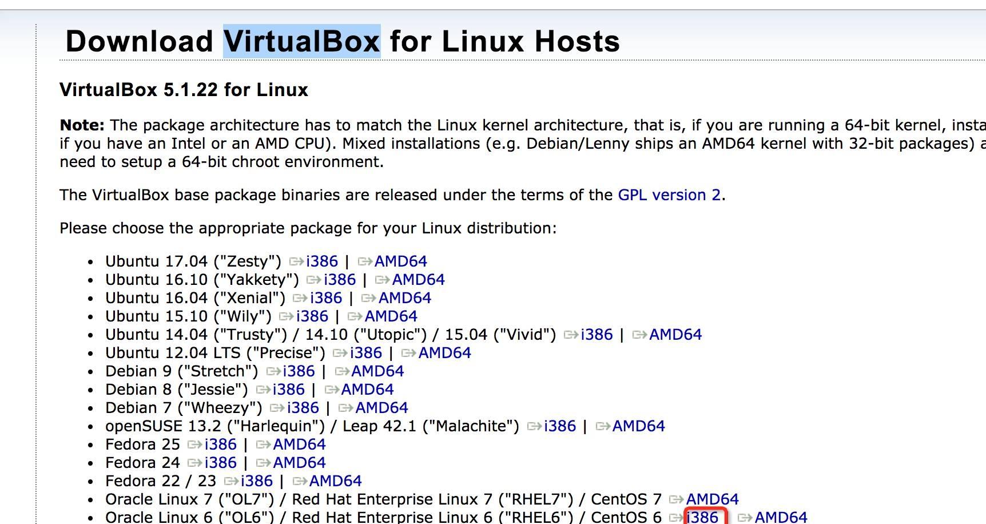
Task: Click the highlighted word VirtualBox in the heading
Action: (302, 41)
